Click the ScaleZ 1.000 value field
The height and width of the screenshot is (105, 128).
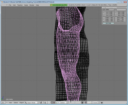coord(109,21)
